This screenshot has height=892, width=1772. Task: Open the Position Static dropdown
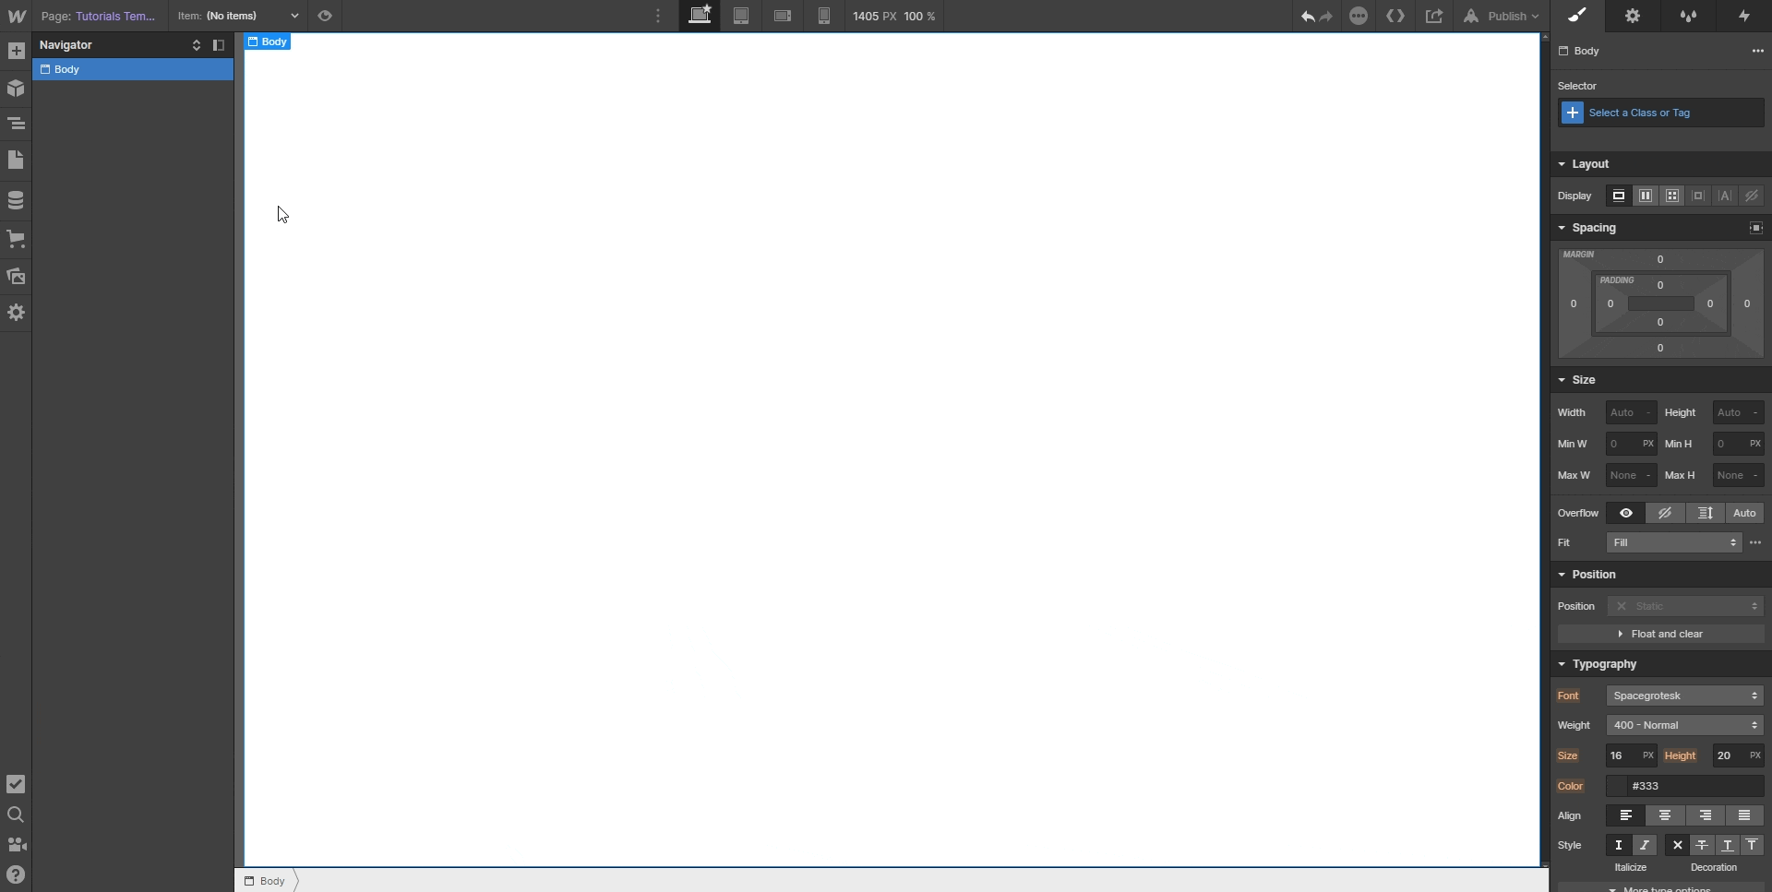click(x=1685, y=606)
